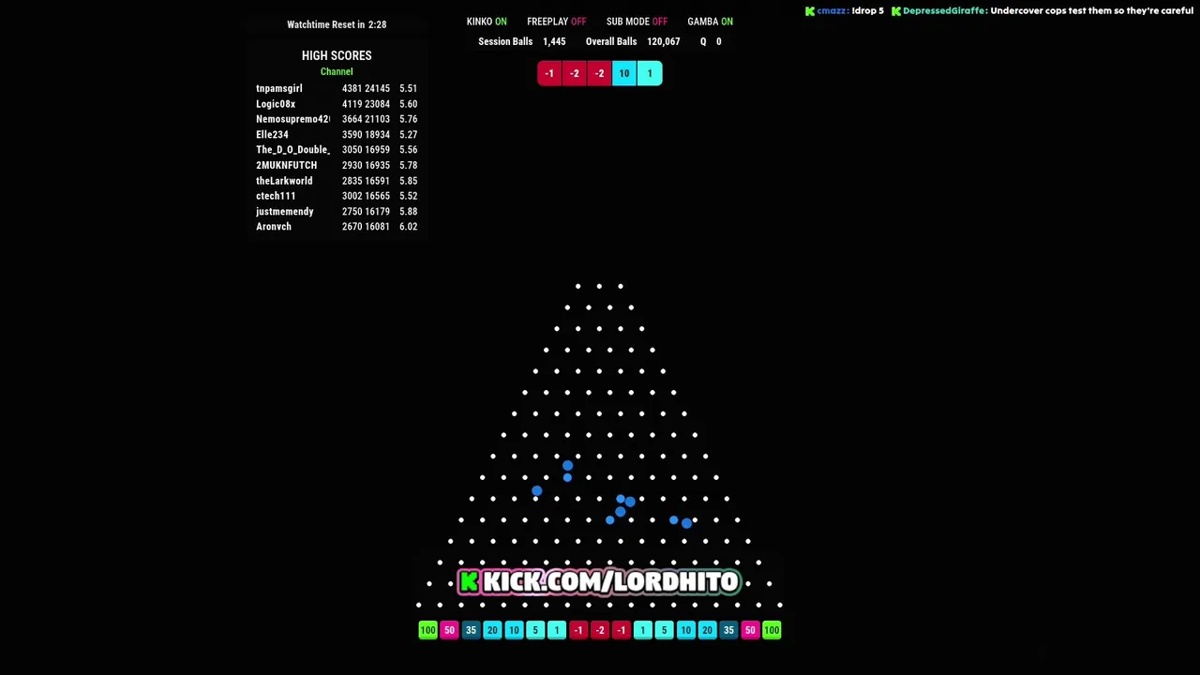Click the Kick logo beside DepressedGiraffe's chat message
This screenshot has height=675, width=1200.
(x=896, y=11)
